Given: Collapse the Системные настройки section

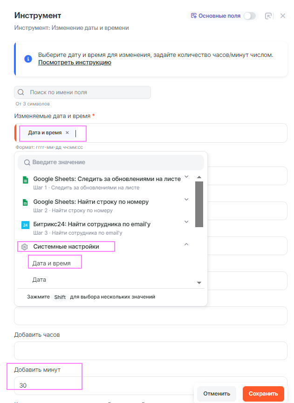Looking at the screenshot, I should point(186,244).
